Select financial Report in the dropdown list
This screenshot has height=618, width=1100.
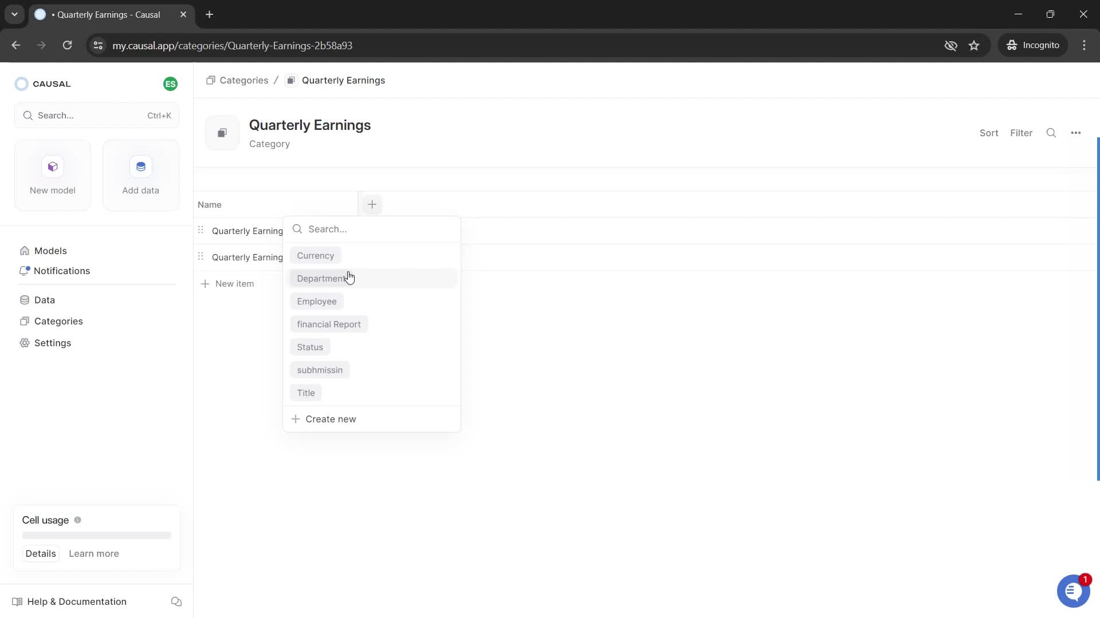tap(329, 324)
